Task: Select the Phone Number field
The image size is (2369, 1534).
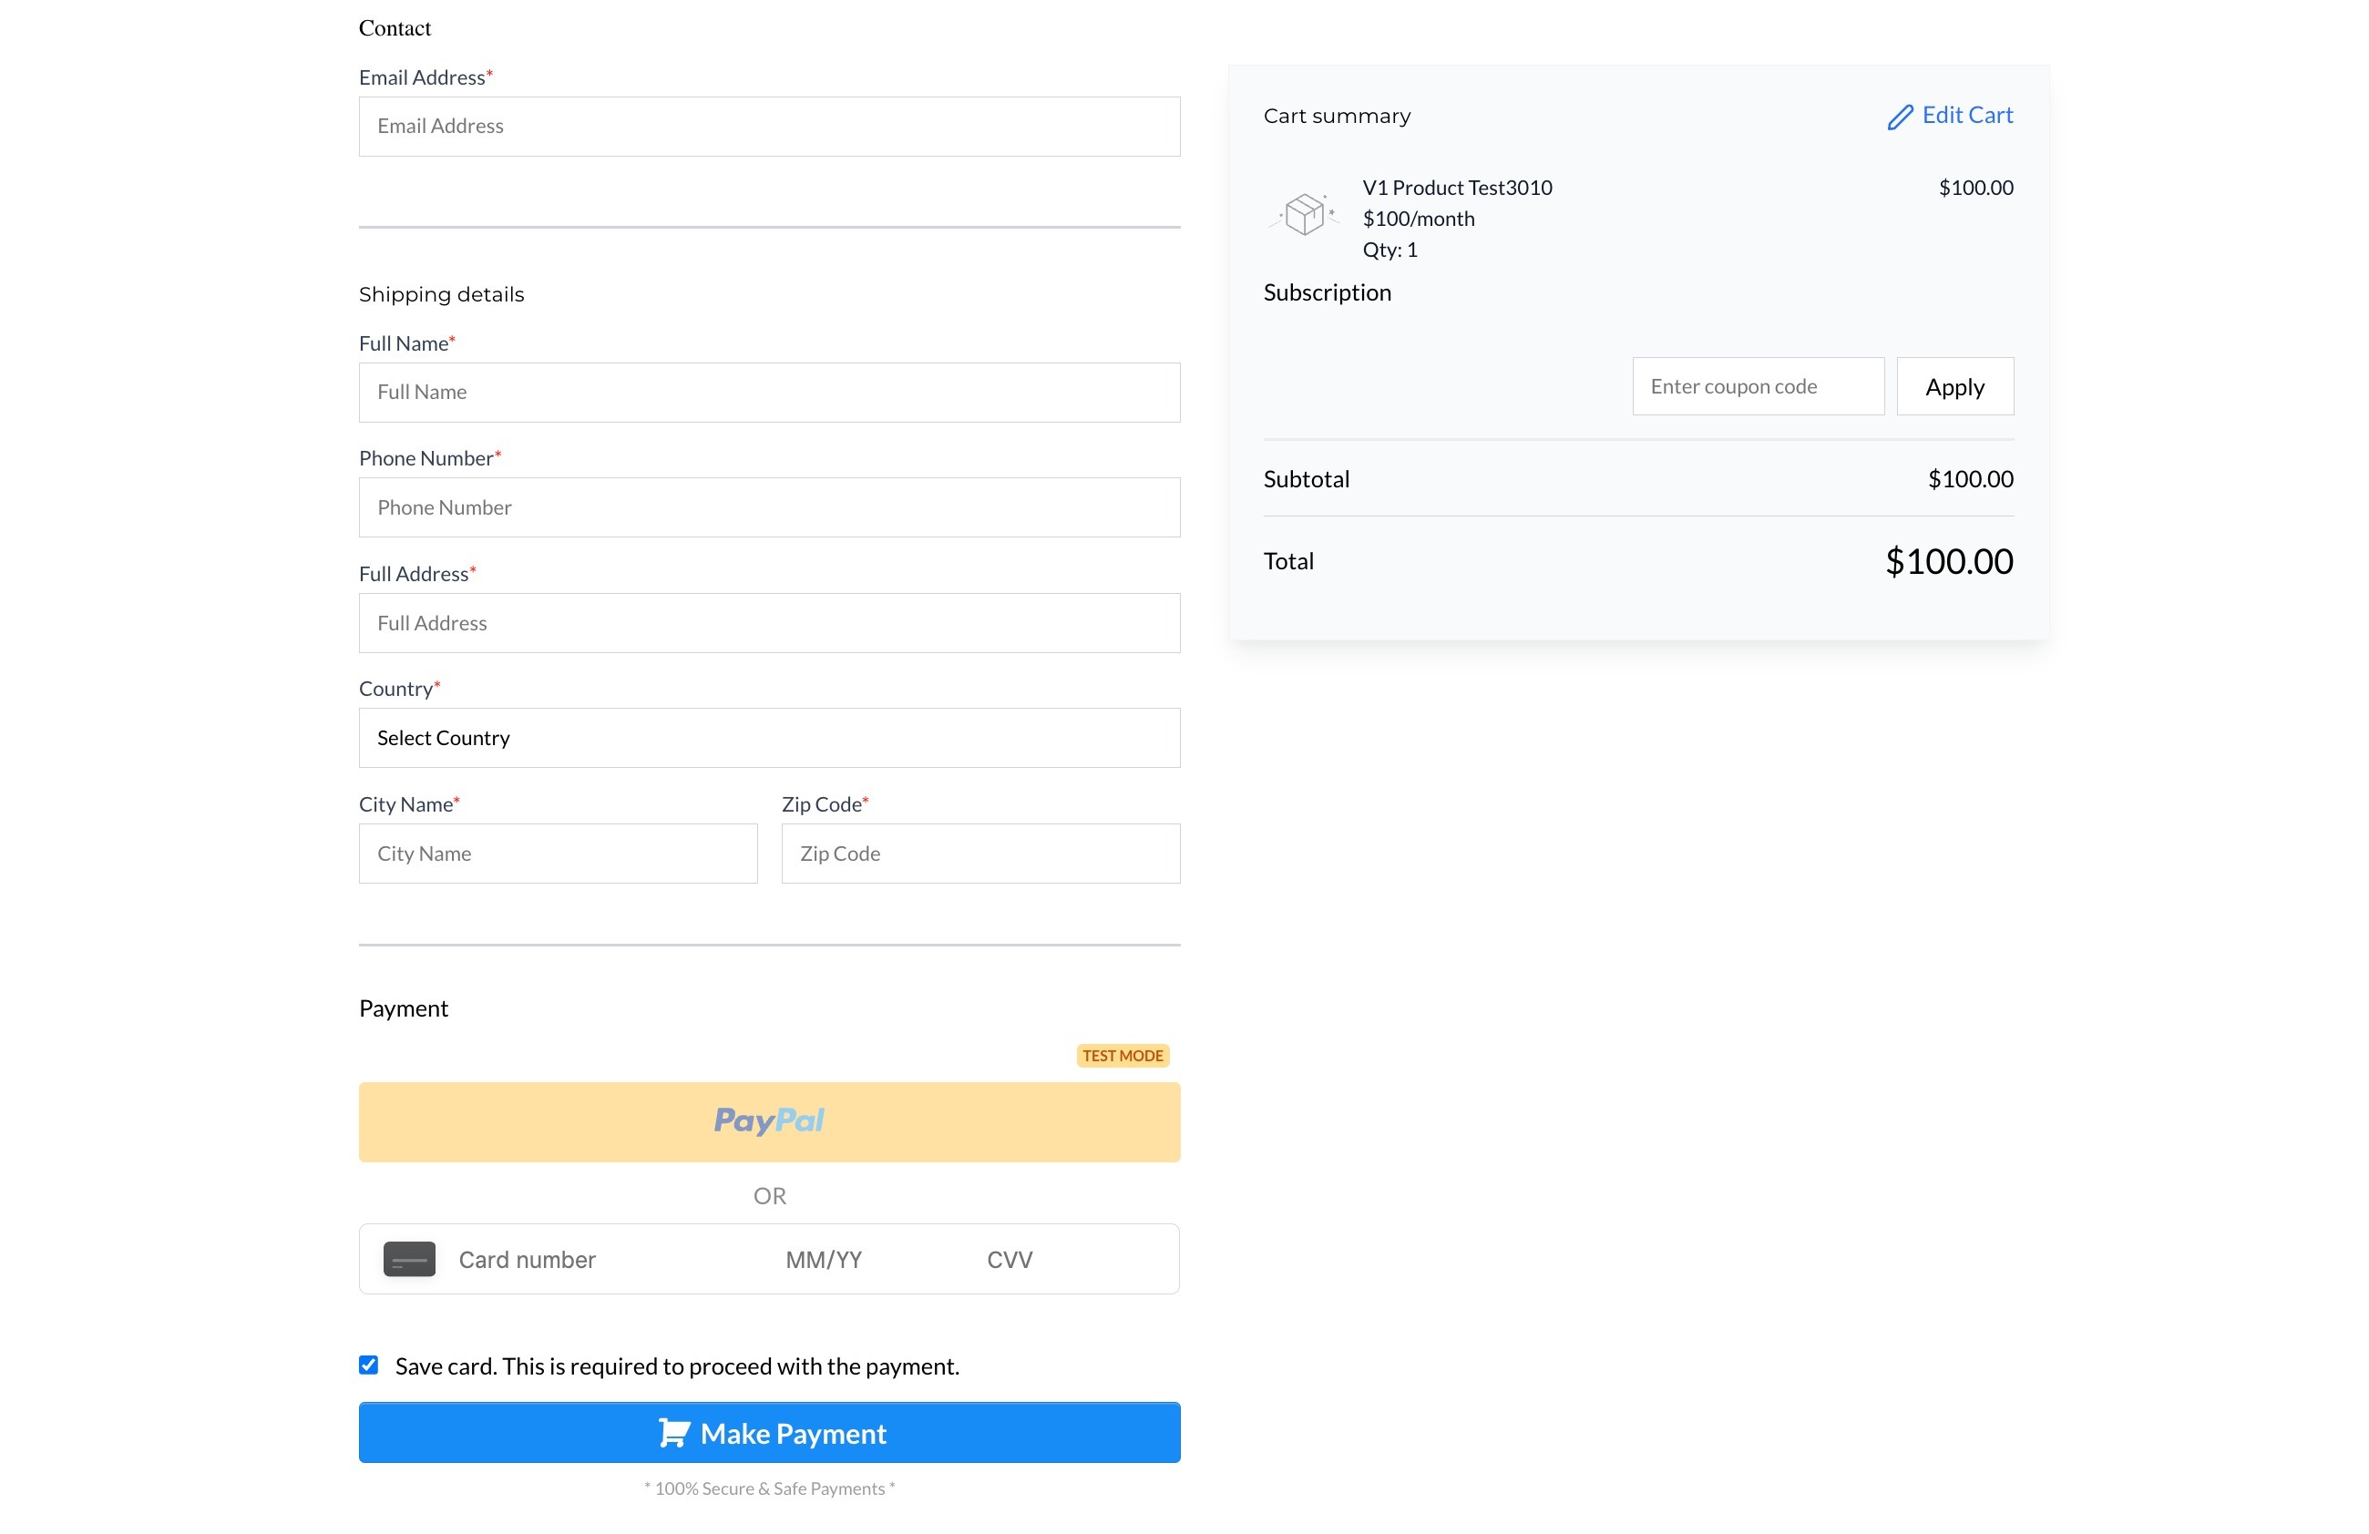Action: [768, 507]
